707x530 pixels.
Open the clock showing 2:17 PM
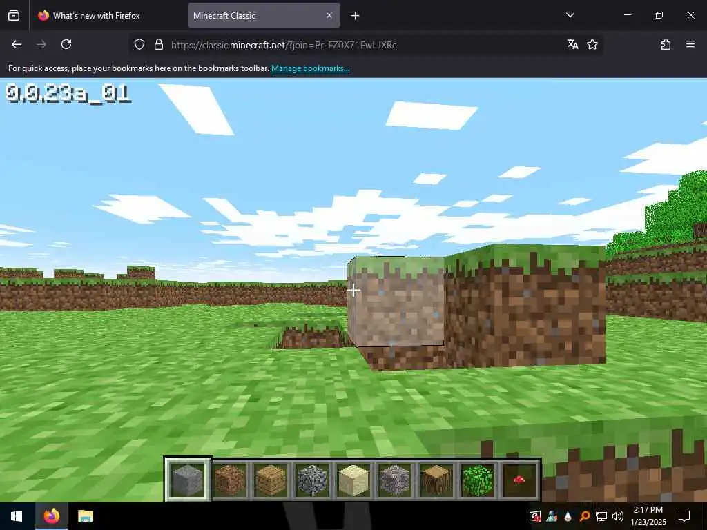(648, 516)
